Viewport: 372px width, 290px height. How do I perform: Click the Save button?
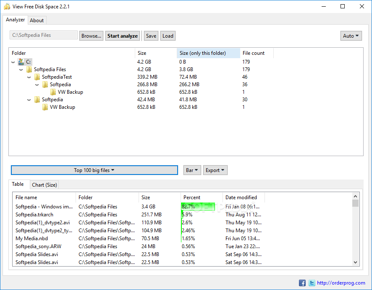tap(151, 36)
